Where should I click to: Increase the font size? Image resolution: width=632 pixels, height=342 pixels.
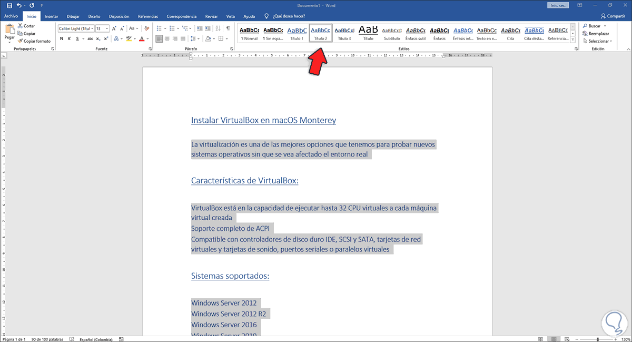click(114, 28)
